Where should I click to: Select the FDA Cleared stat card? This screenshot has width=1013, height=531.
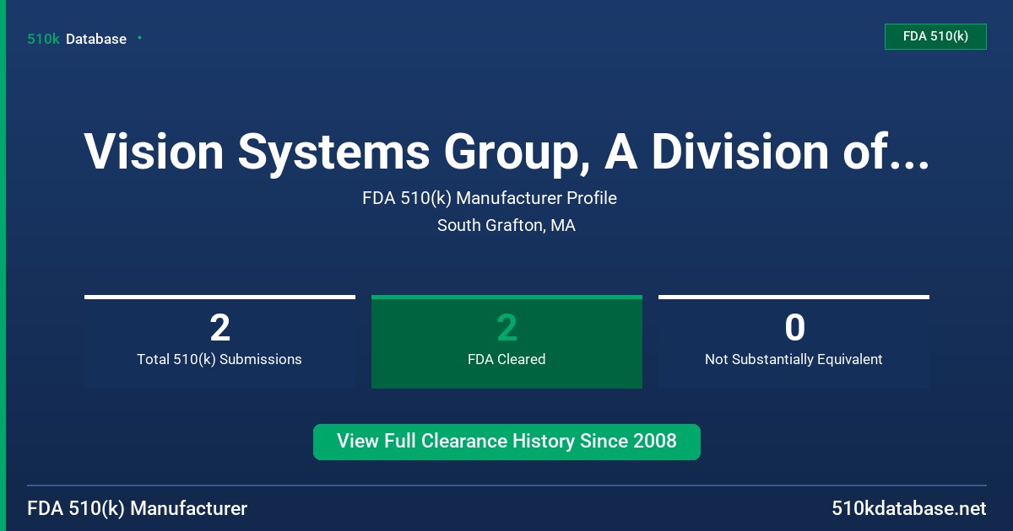coord(506,341)
